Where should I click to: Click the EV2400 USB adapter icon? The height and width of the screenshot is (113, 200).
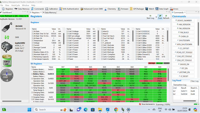7,27
